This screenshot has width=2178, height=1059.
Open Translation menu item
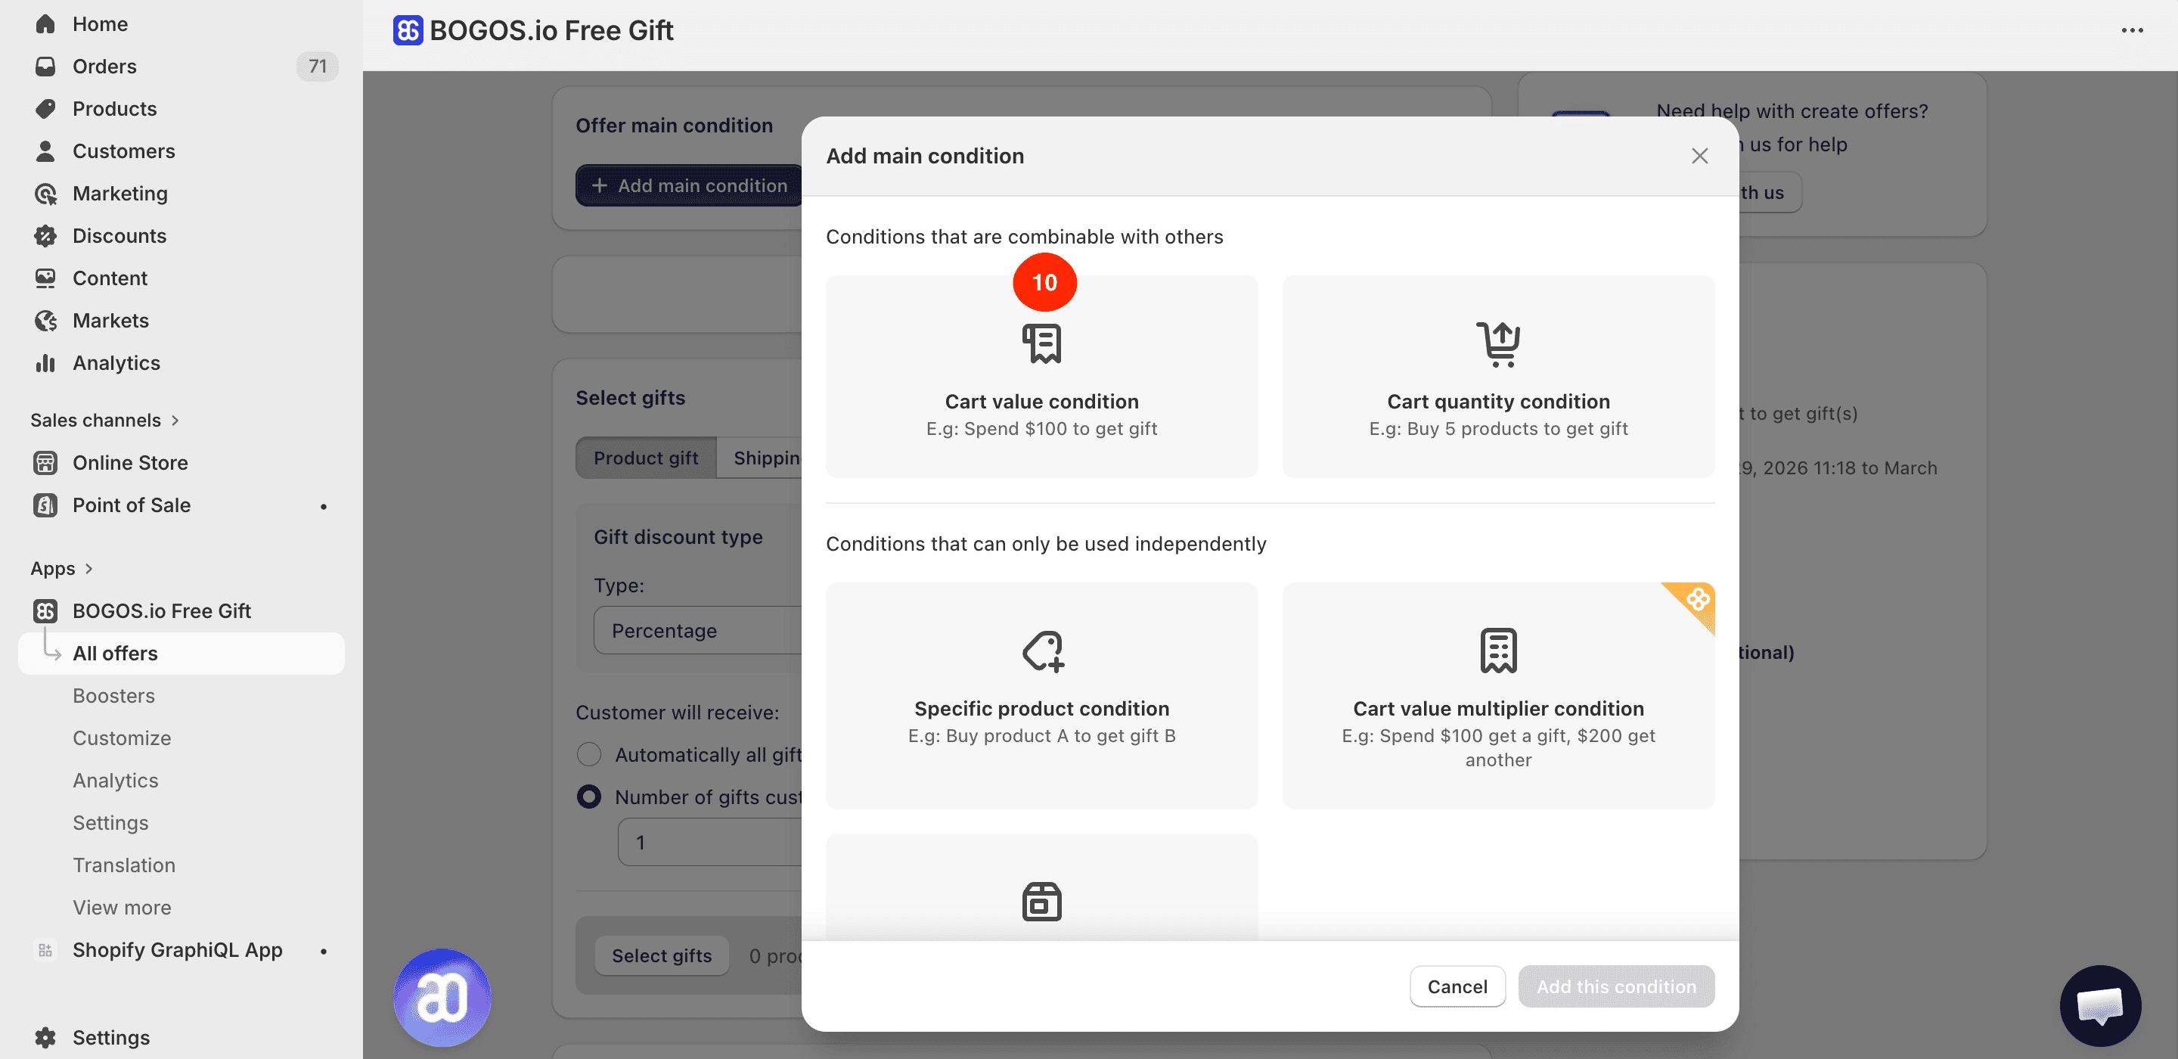point(124,865)
